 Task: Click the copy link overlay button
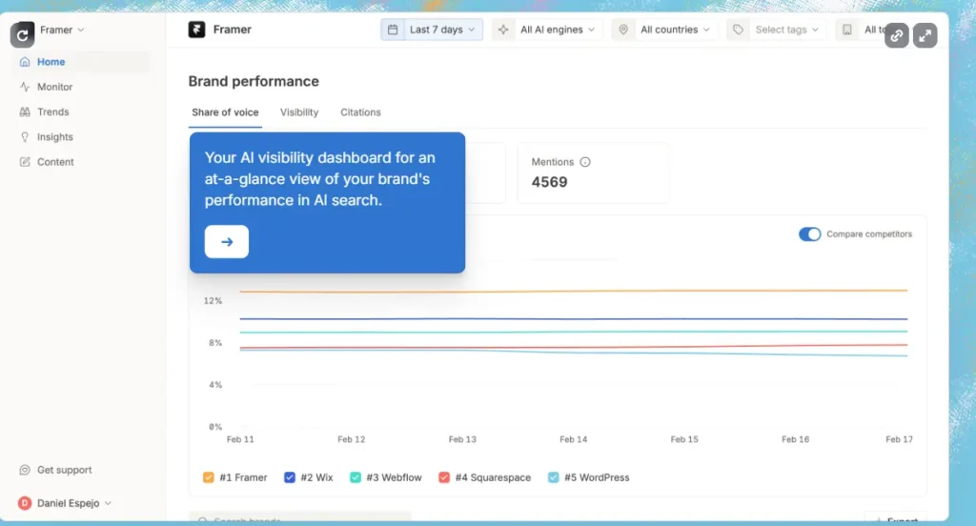[896, 35]
